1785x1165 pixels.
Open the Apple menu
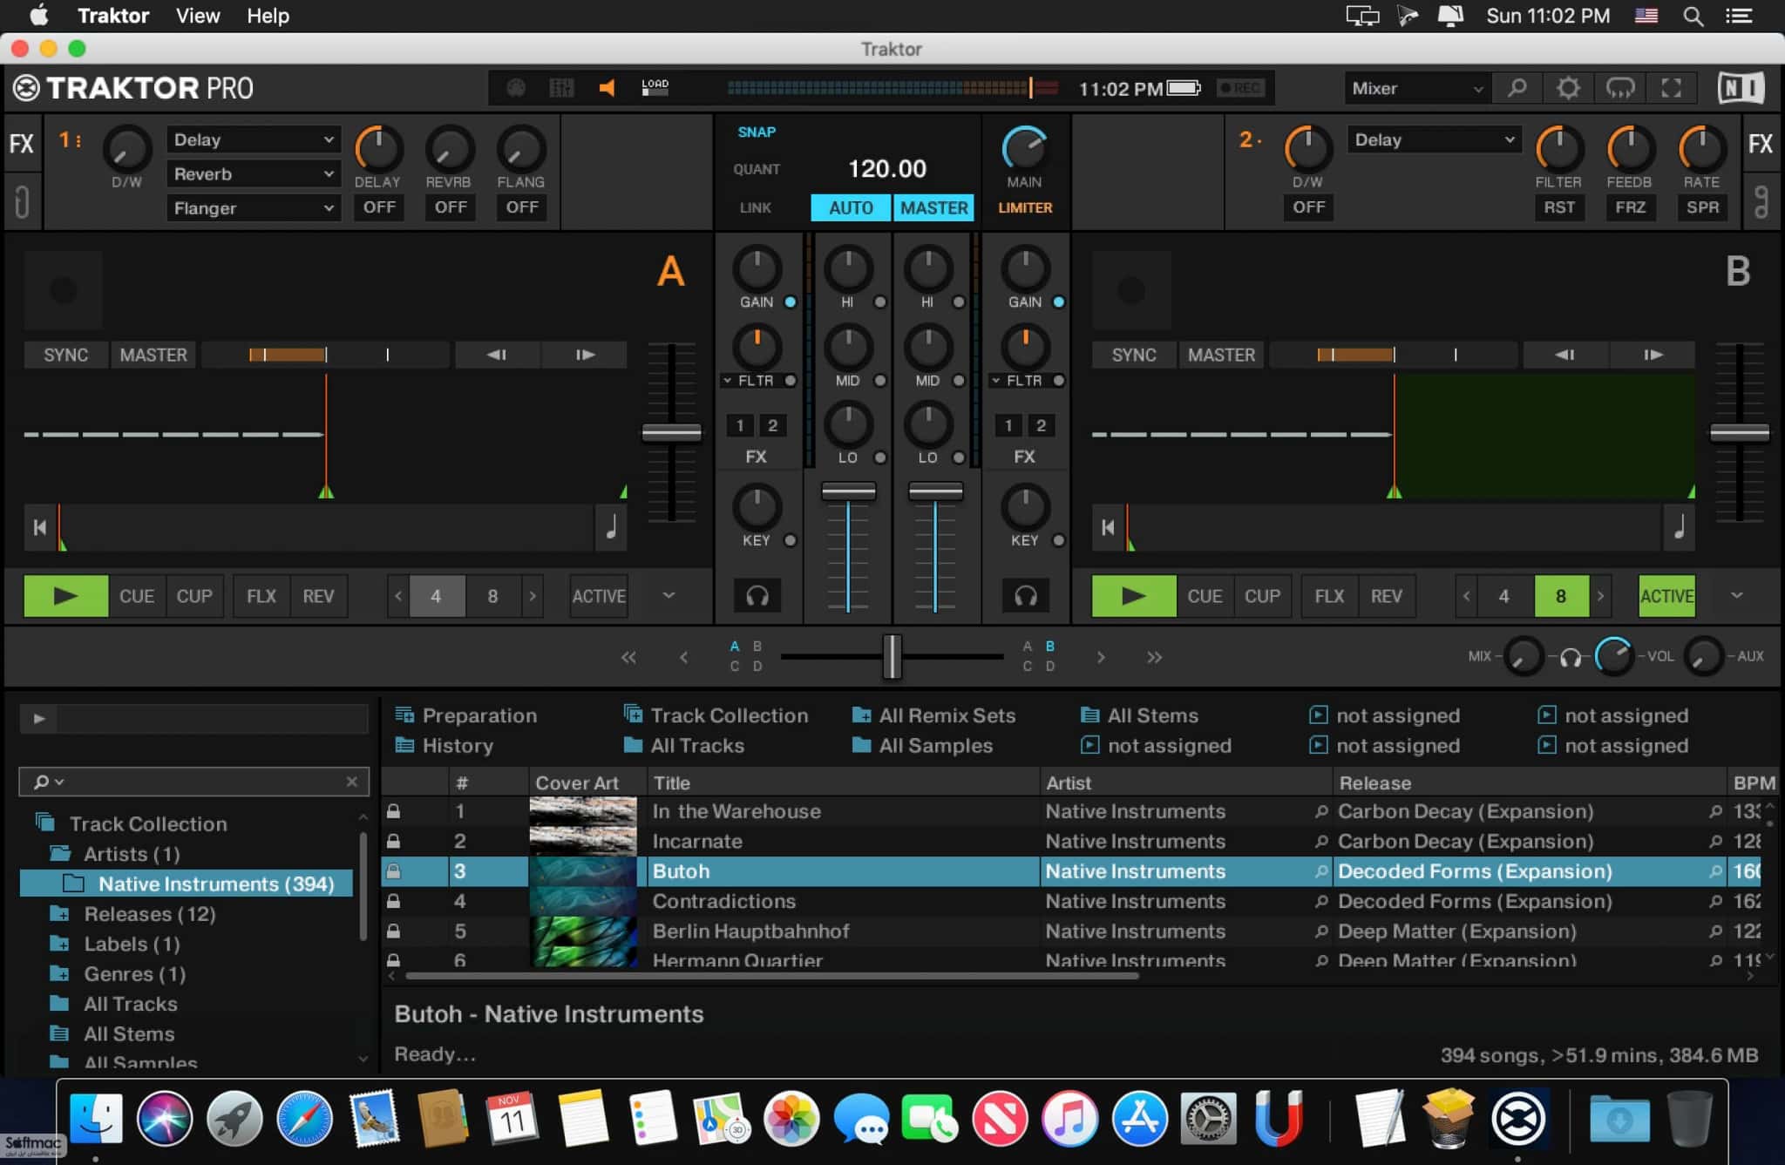point(39,16)
